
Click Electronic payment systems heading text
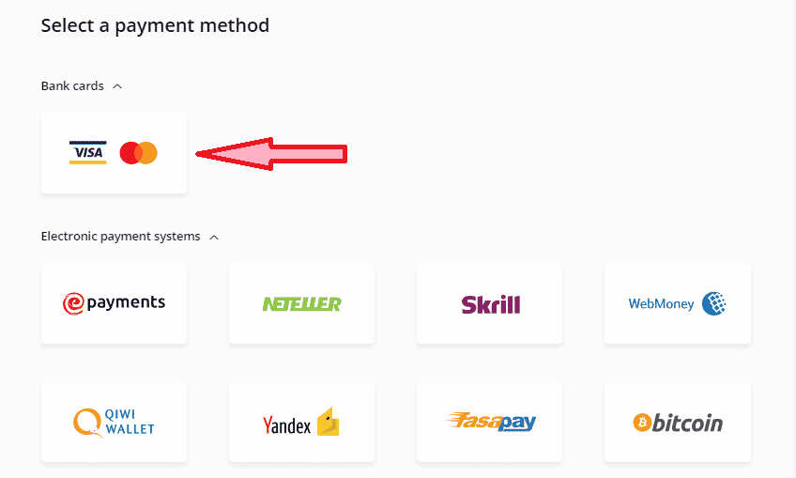(121, 237)
